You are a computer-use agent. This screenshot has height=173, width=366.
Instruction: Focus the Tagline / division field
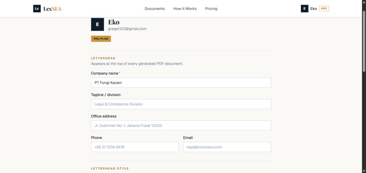181,104
